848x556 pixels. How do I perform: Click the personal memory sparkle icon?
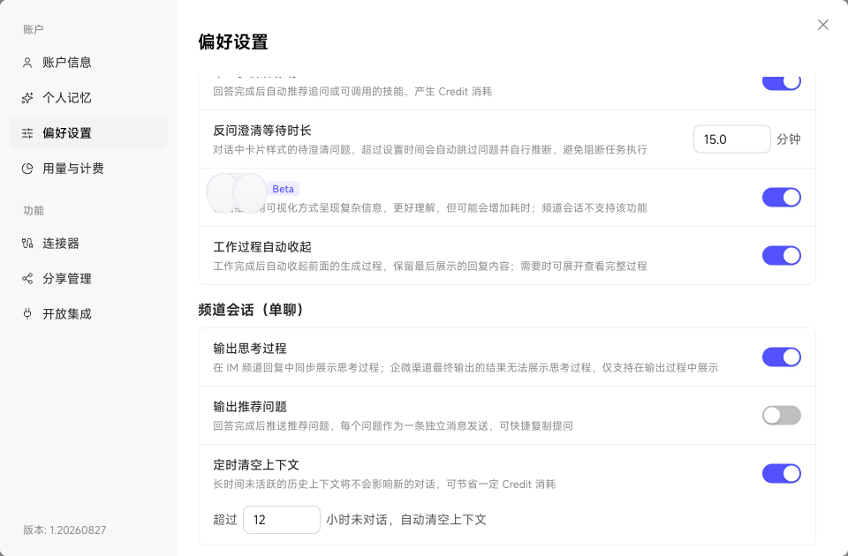coord(27,98)
